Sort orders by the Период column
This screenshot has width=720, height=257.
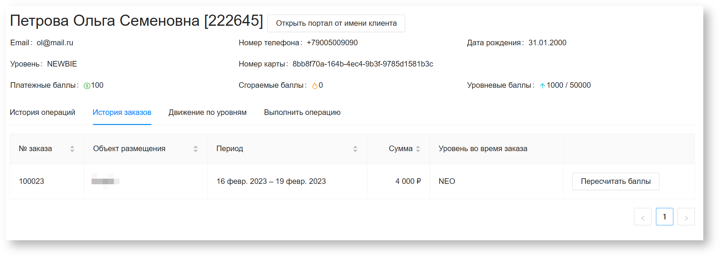coord(355,149)
